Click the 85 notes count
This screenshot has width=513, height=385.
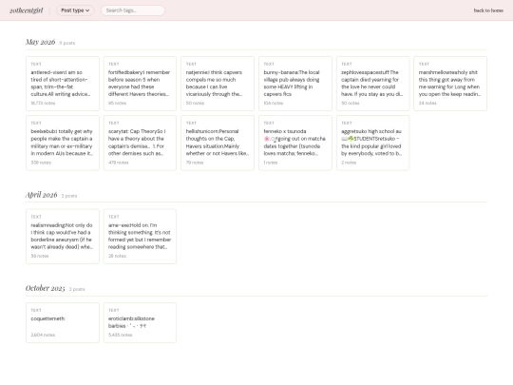[117, 103]
